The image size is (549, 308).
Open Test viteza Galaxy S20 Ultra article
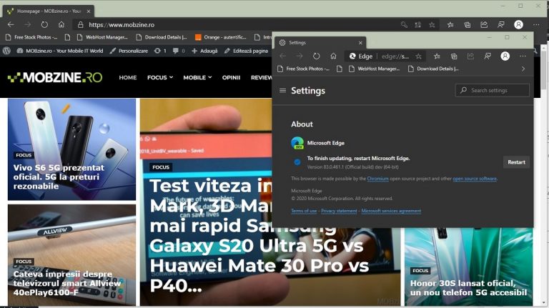(259, 235)
